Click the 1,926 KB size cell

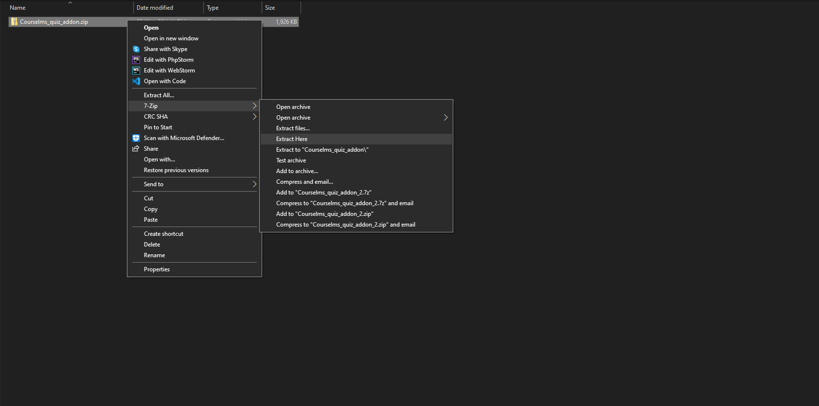[x=286, y=22]
